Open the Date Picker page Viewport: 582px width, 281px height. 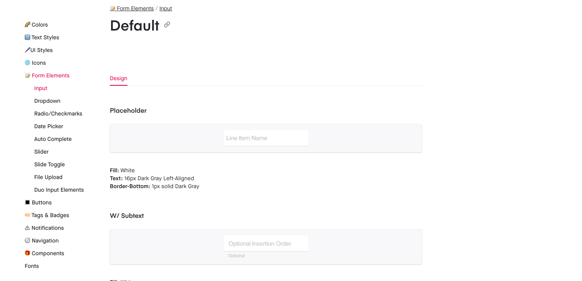[x=49, y=126]
